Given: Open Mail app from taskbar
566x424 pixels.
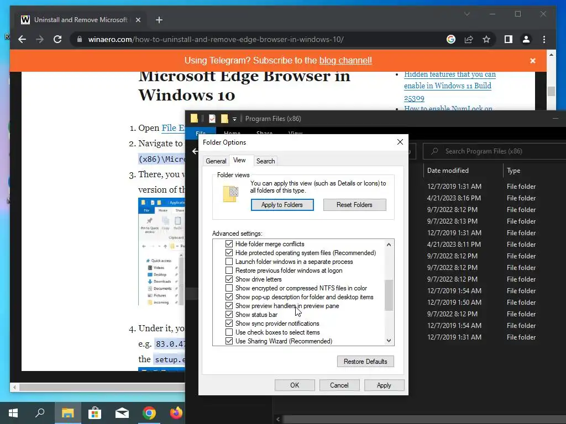Looking at the screenshot, I should coord(122,413).
